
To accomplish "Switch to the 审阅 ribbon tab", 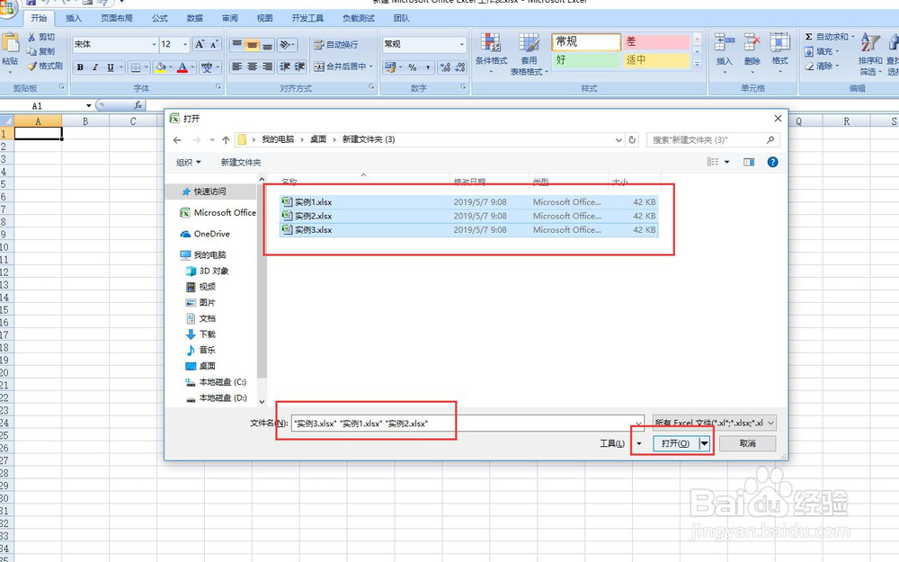I will pos(230,18).
